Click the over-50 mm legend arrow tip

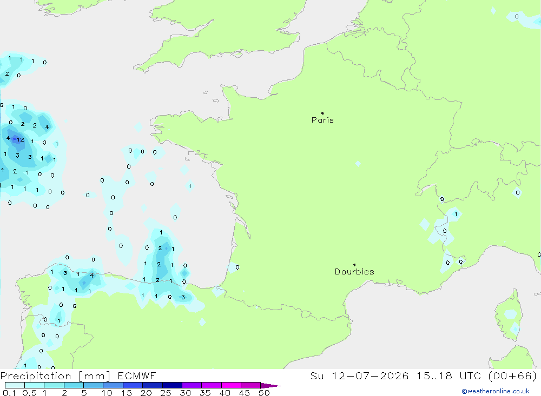pos(271,385)
